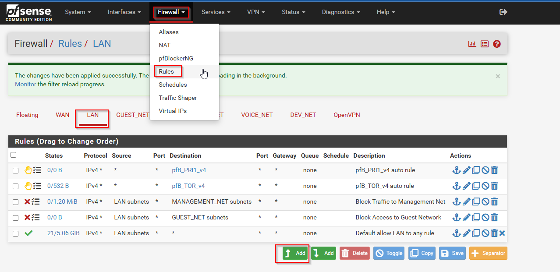
Task: Edit the pfB_PRI1_v4 auto rule pencil icon
Action: click(466, 170)
